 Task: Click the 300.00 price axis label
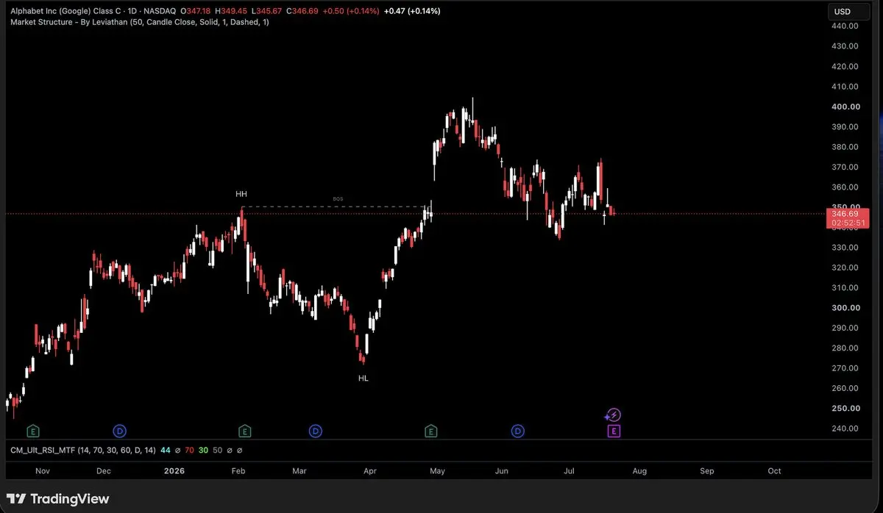tap(845, 308)
